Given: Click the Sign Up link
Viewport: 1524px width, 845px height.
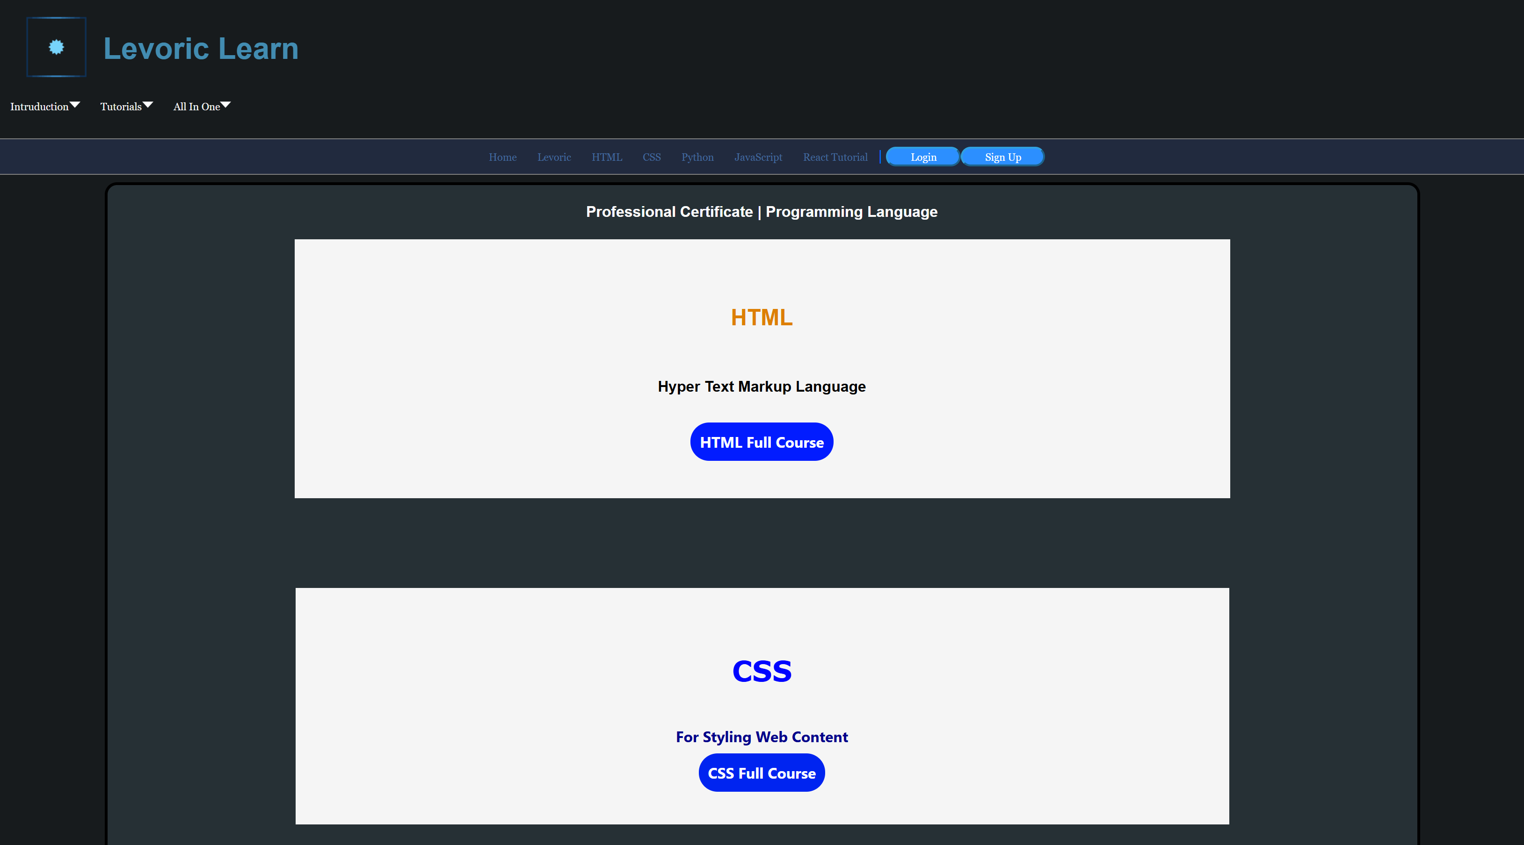Looking at the screenshot, I should (1001, 156).
